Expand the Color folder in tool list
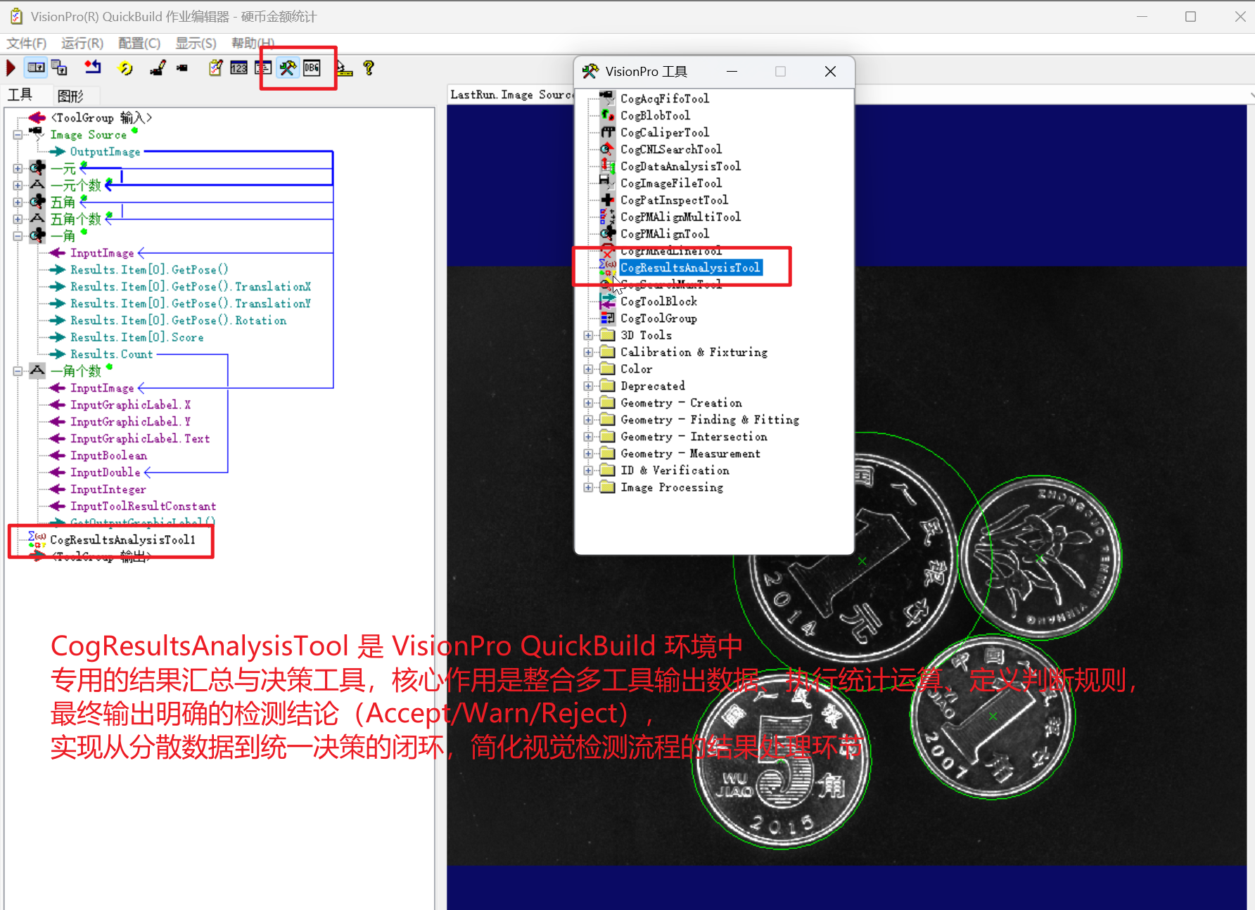Screen dimensions: 1255x910 tap(588, 369)
